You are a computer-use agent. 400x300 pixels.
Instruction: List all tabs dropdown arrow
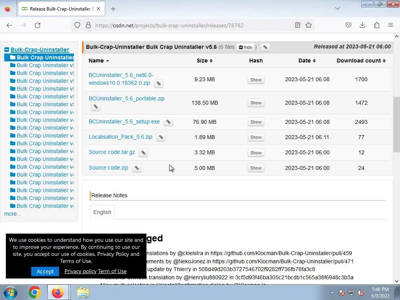tap(337, 9)
